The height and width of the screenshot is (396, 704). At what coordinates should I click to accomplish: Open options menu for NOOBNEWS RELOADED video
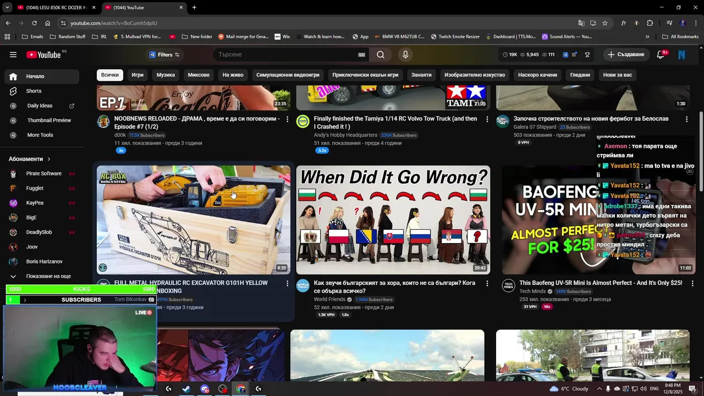[x=287, y=119]
